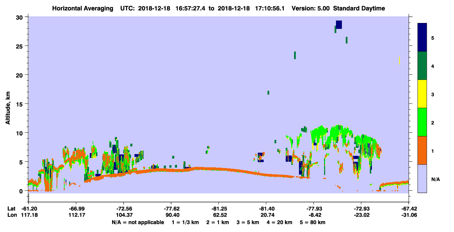454x232 pixels.
Task: Click the latitude value -81.40
Action: [x=266, y=209]
